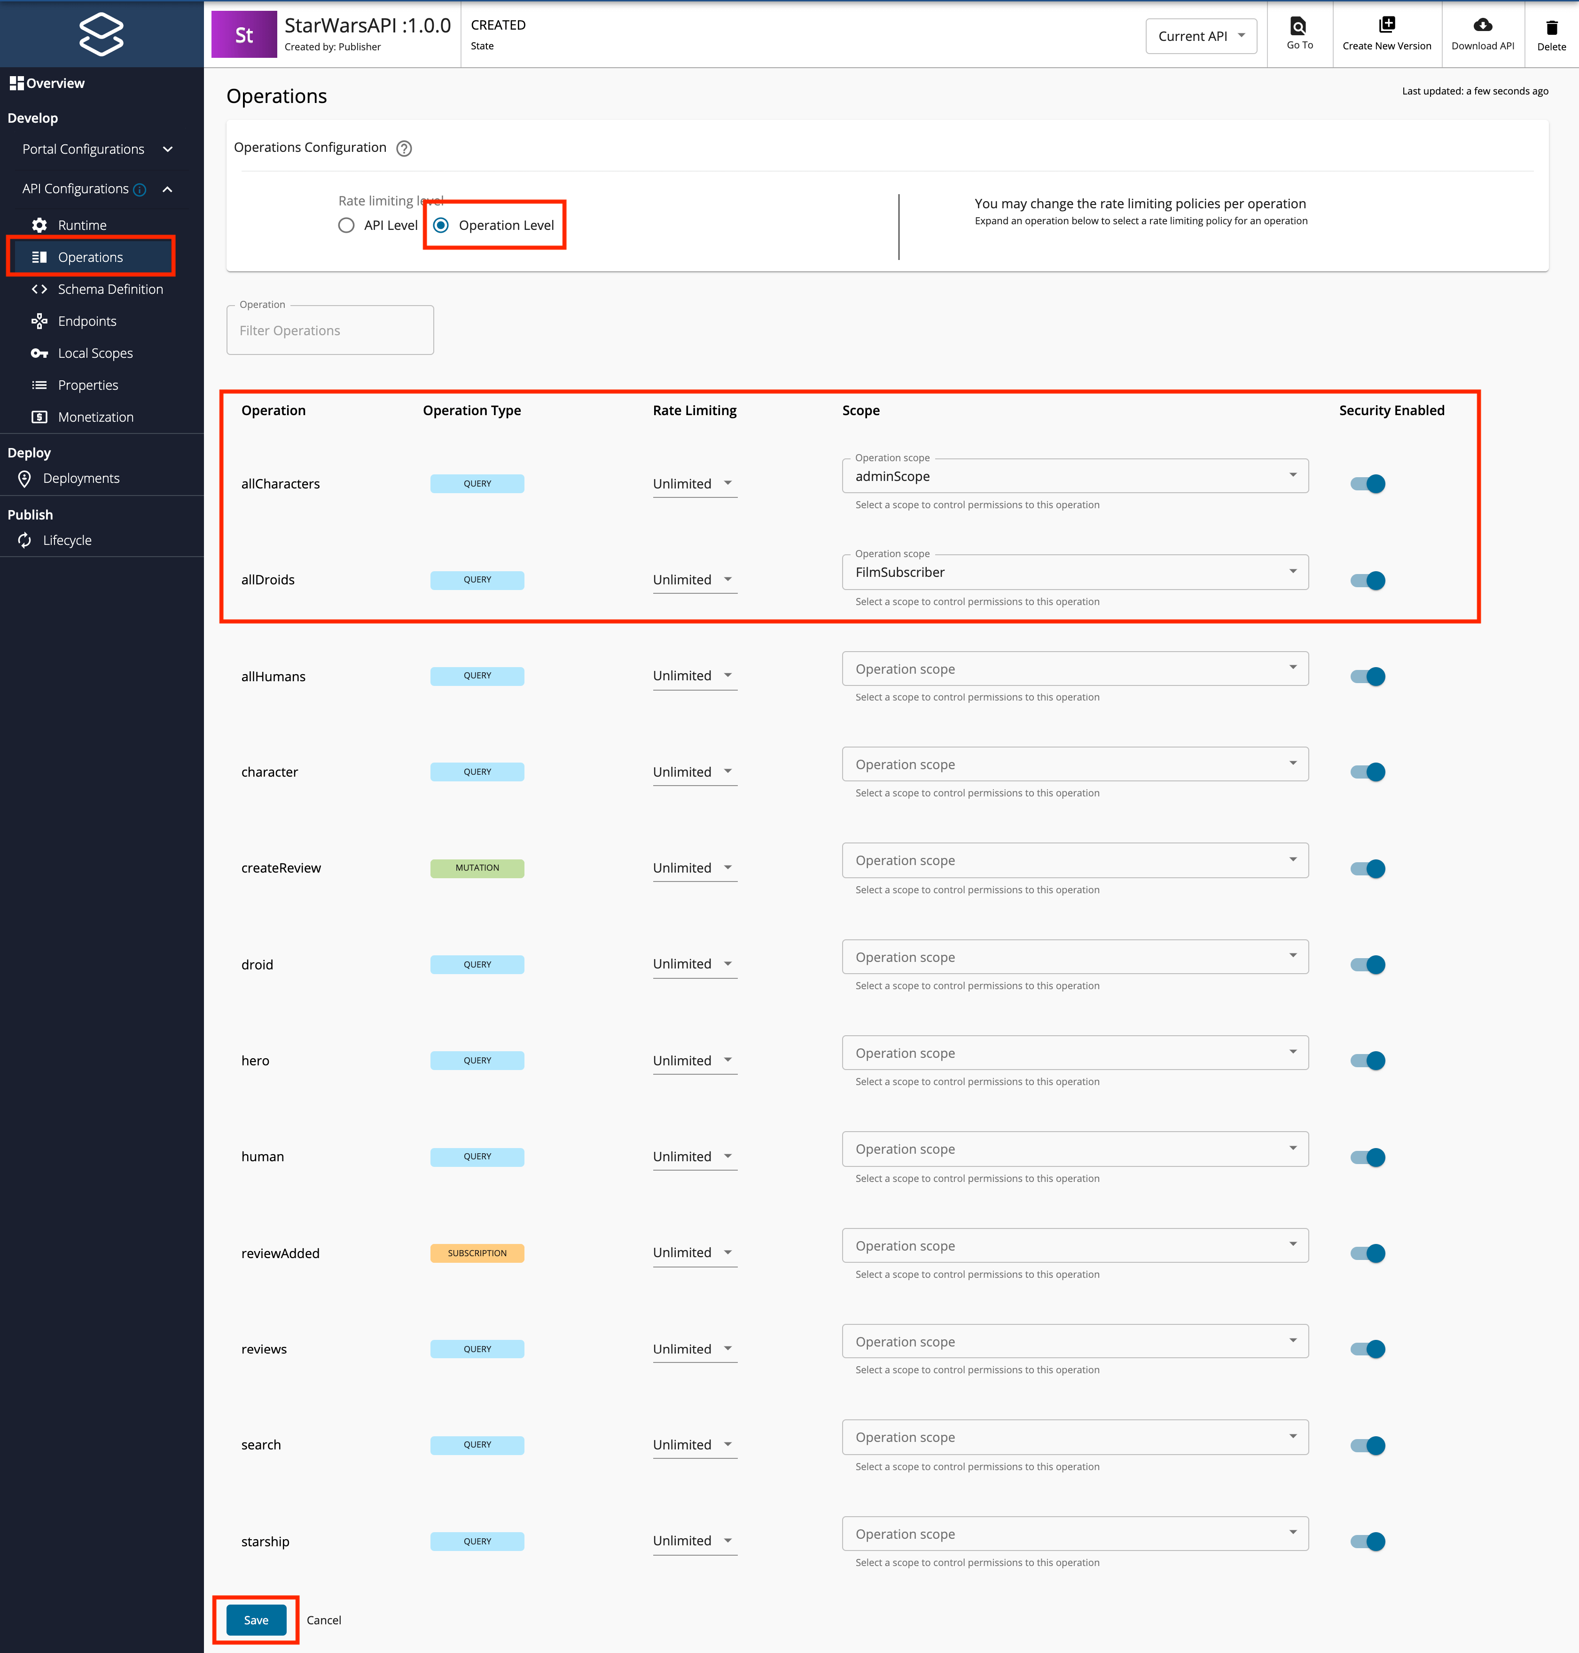Click the Download API cloud icon
The height and width of the screenshot is (1653, 1579).
[1482, 24]
